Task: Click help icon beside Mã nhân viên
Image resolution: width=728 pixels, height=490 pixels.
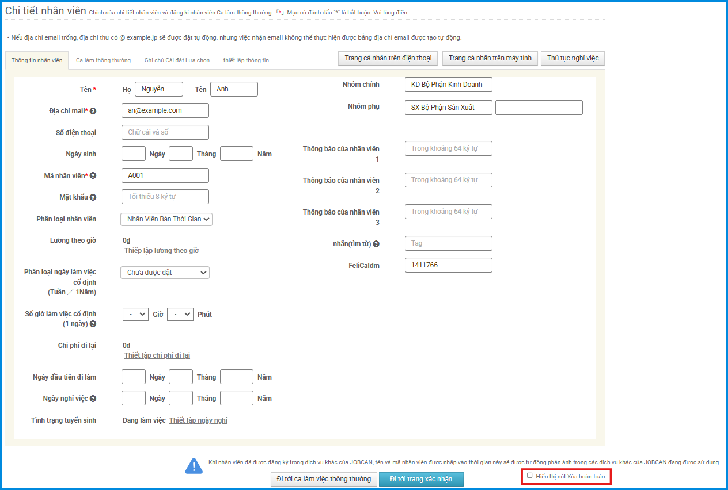Action: pyautogui.click(x=93, y=176)
